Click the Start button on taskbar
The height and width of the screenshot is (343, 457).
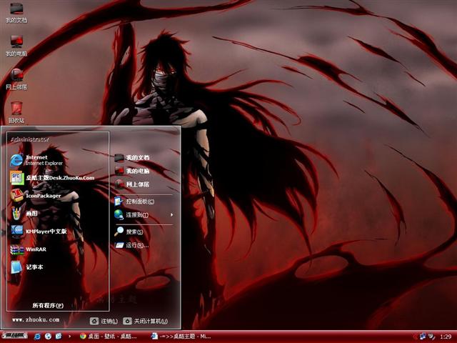click(15, 336)
